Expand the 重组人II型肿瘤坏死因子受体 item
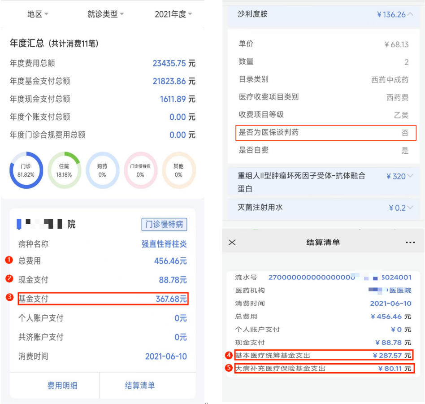The image size is (425, 404). coord(409,176)
